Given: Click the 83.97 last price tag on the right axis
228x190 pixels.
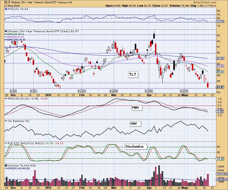Looking at the screenshot, I should 220,87.
